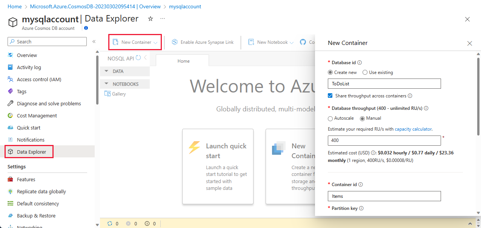The height and width of the screenshot is (228, 481).
Task: Click Backup & Restore icon
Action: [x=11, y=216]
